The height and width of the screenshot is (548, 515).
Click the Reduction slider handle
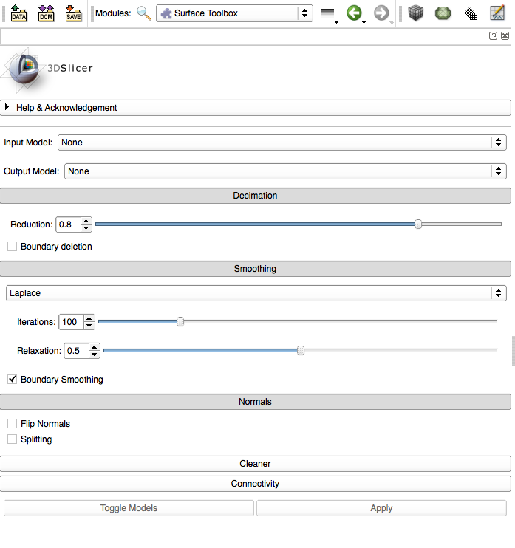pyautogui.click(x=418, y=225)
